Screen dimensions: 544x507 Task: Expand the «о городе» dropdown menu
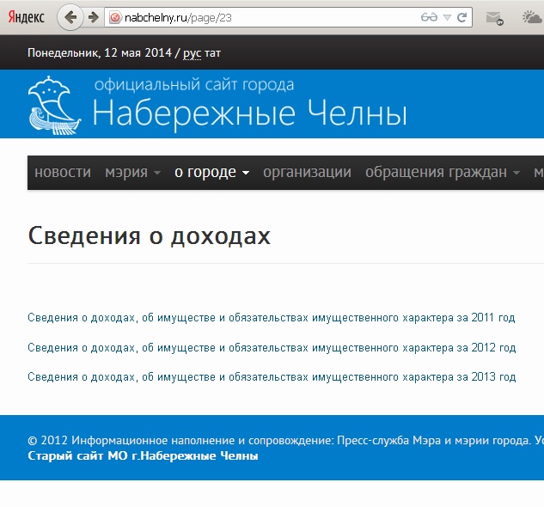coord(211,173)
